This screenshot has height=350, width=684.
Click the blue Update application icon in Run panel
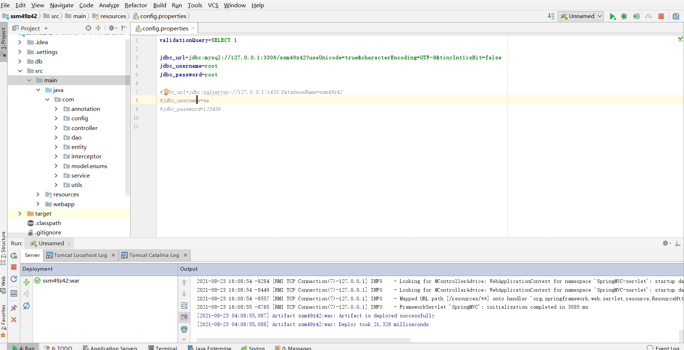pyautogui.click(x=14, y=279)
